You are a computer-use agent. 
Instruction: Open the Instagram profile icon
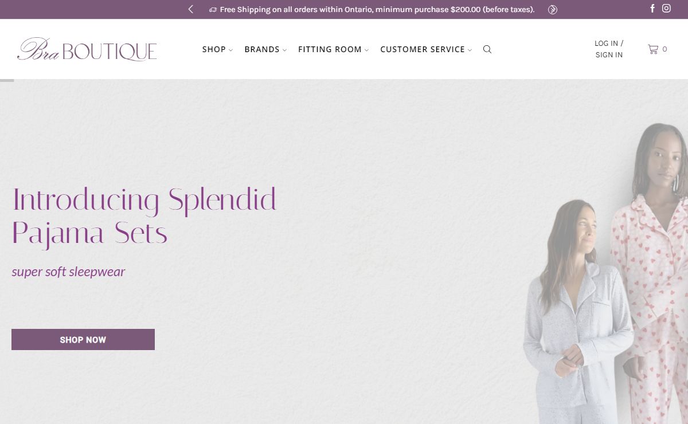pos(666,8)
